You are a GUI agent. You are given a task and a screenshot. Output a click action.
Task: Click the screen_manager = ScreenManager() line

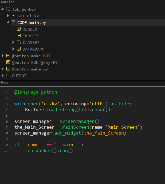pyautogui.click(x=57, y=122)
